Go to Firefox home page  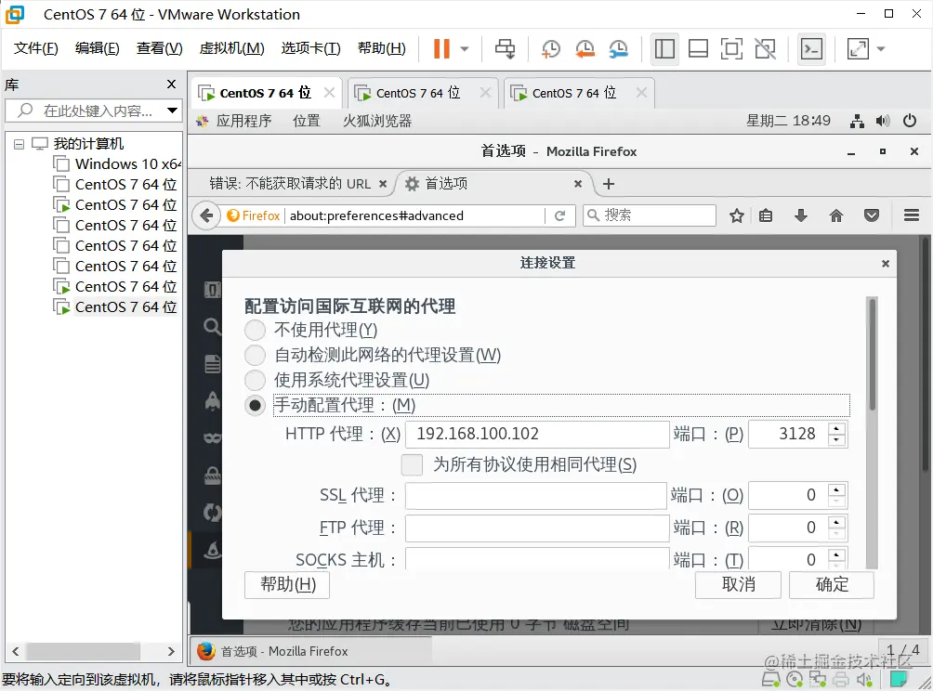click(x=836, y=215)
